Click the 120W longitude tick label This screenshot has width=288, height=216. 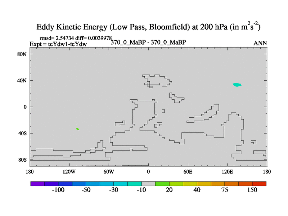tap(69, 171)
